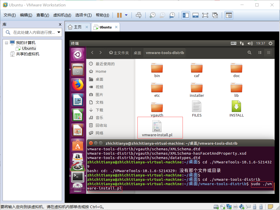Screen dimensions: 280x210
Task: Open the Ubuntu network indicator
Action: [x=242, y=43]
